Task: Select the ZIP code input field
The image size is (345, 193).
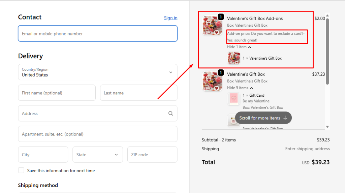Action: [152, 155]
